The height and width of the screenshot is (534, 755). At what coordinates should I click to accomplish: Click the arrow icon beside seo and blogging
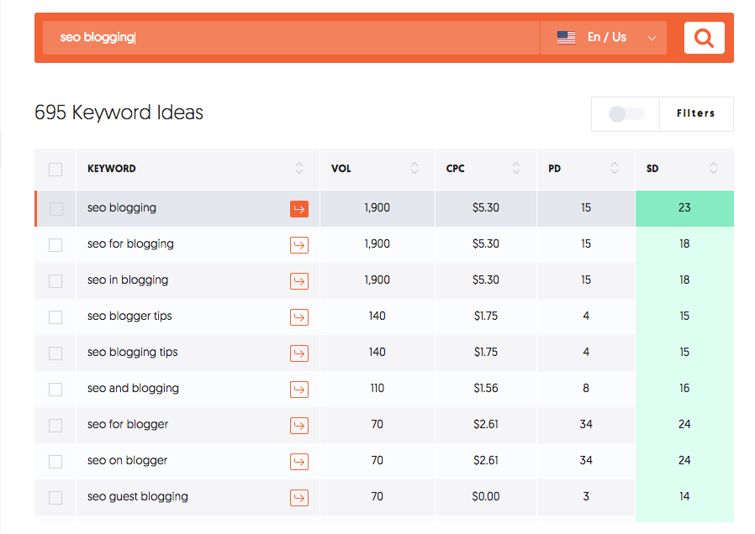pos(299,389)
